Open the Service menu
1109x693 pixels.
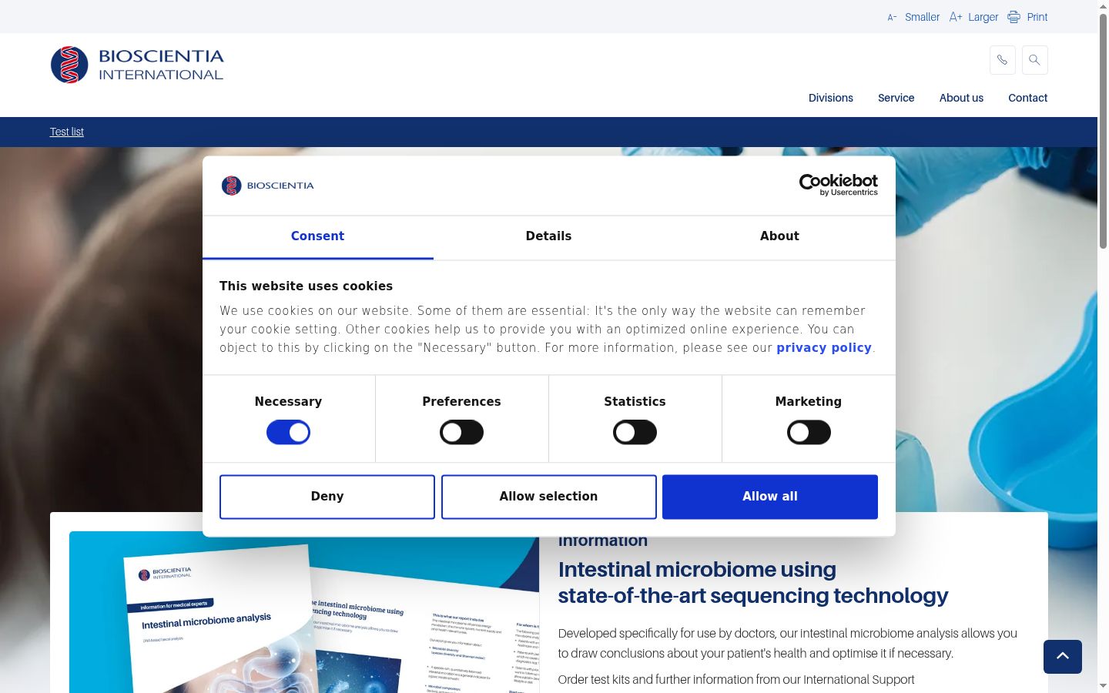(x=896, y=98)
